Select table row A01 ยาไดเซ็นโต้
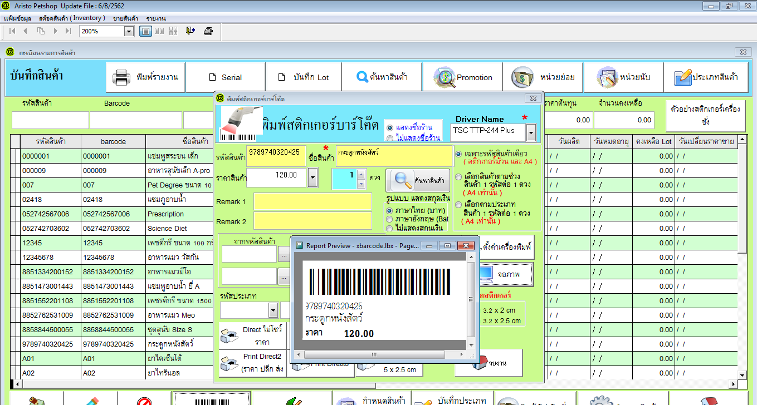The height and width of the screenshot is (405, 757). 111,358
